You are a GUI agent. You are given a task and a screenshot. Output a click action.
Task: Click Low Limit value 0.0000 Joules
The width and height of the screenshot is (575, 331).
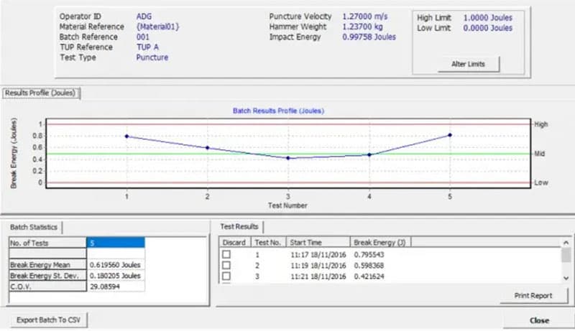click(x=488, y=28)
